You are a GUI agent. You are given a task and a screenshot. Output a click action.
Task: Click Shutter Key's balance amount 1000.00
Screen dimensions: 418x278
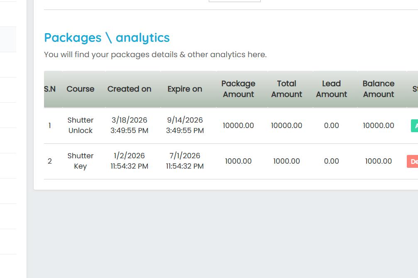click(378, 161)
